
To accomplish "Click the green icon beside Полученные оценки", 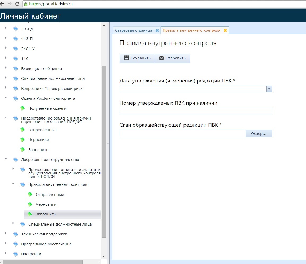I will click(23, 108).
